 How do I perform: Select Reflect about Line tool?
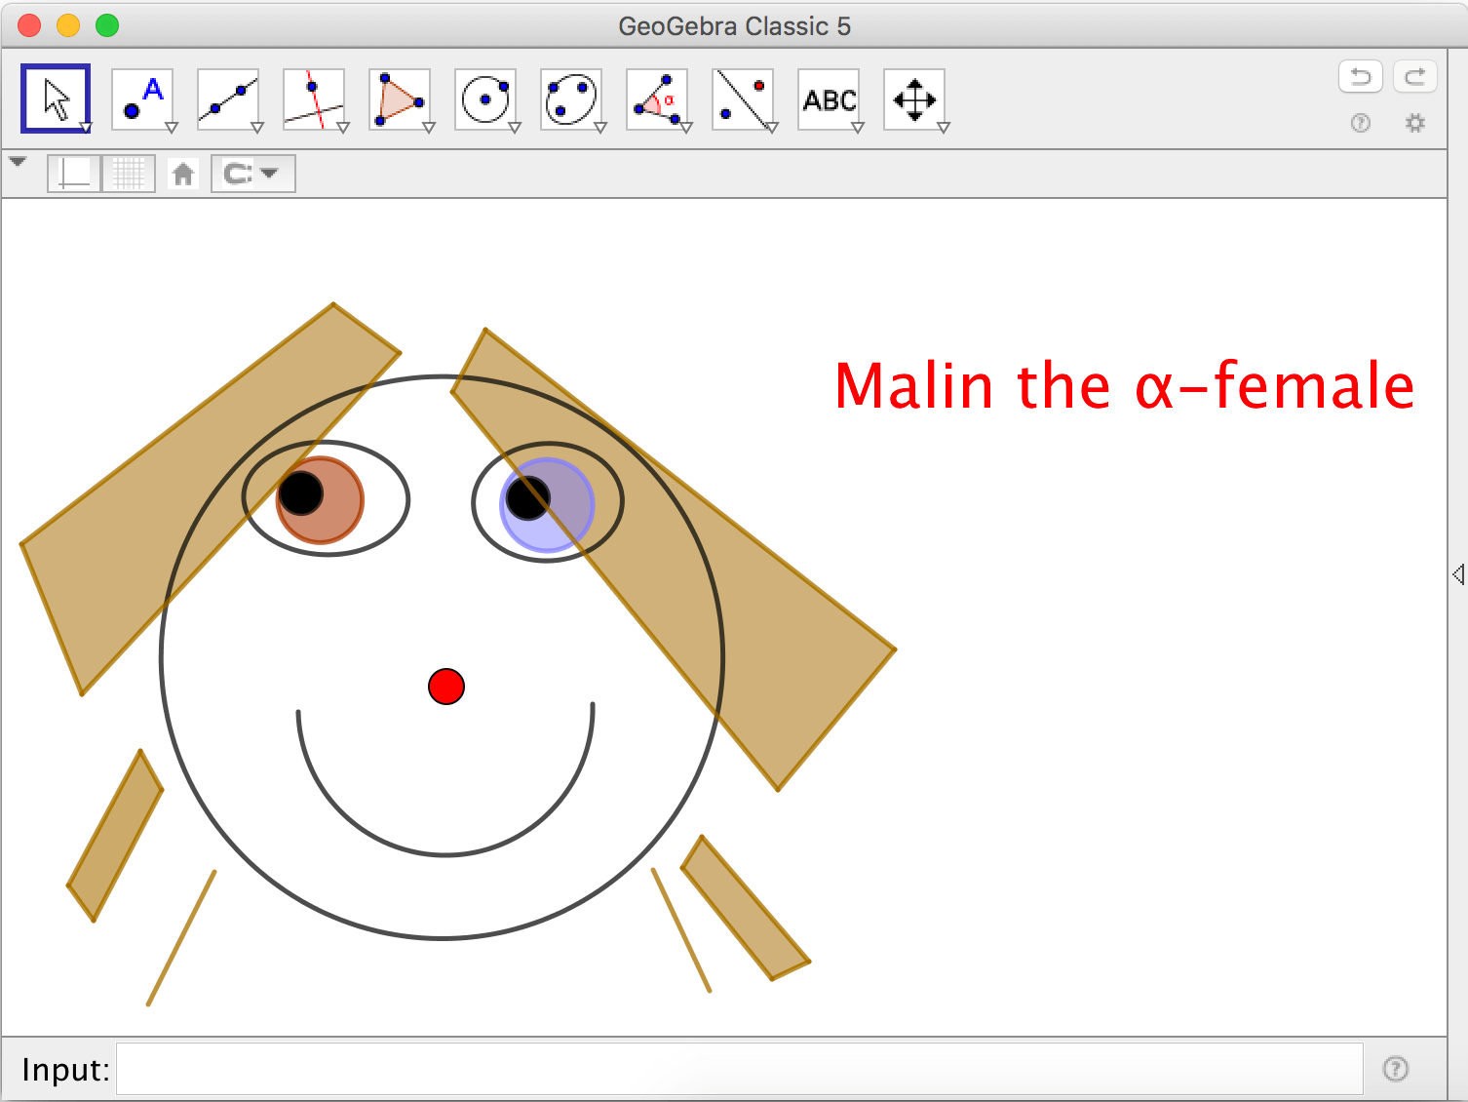(743, 98)
